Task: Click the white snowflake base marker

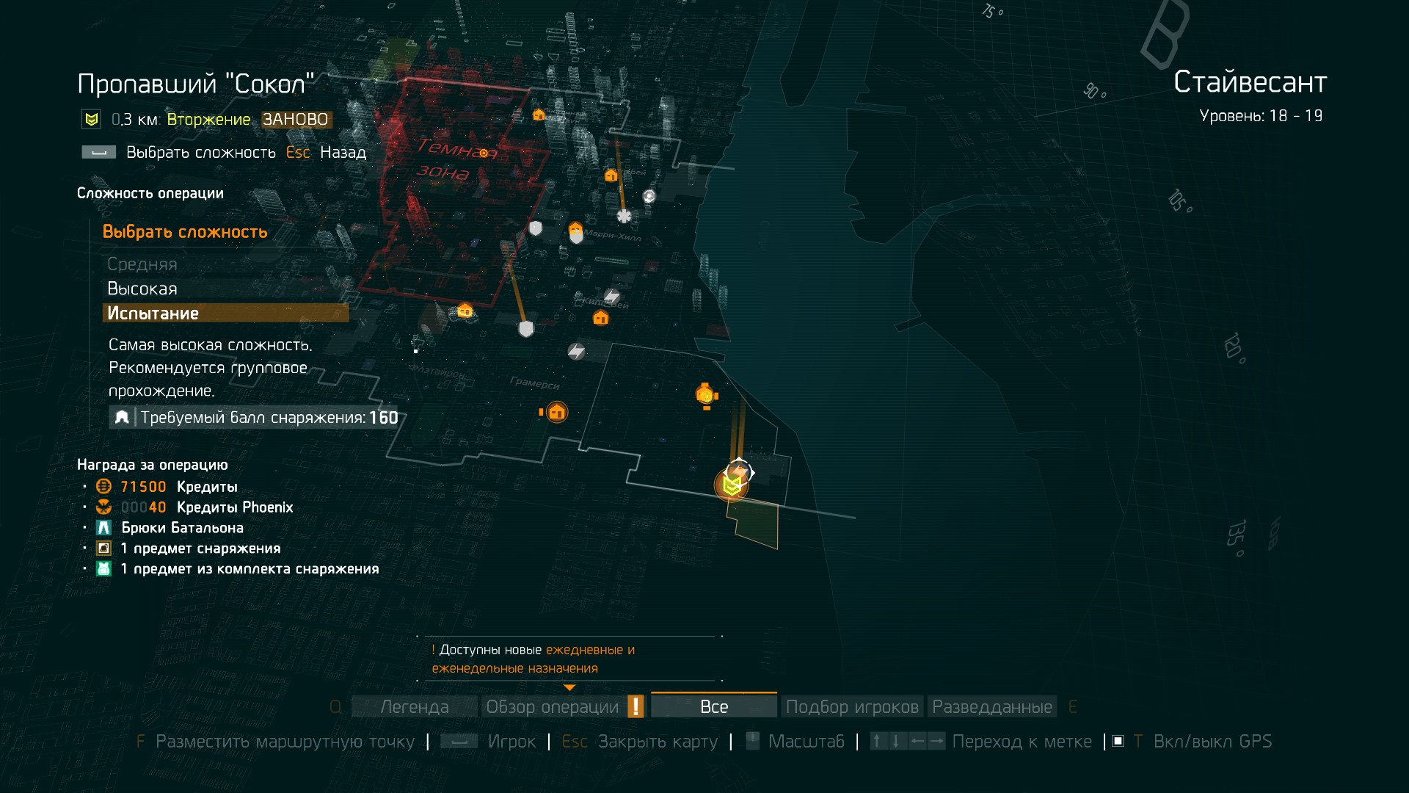Action: (624, 216)
